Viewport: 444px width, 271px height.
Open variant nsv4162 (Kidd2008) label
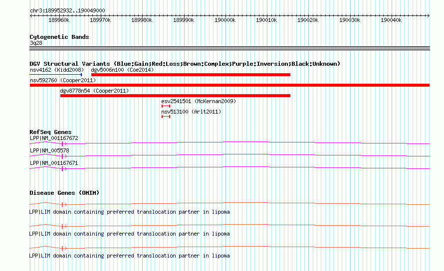57,70
